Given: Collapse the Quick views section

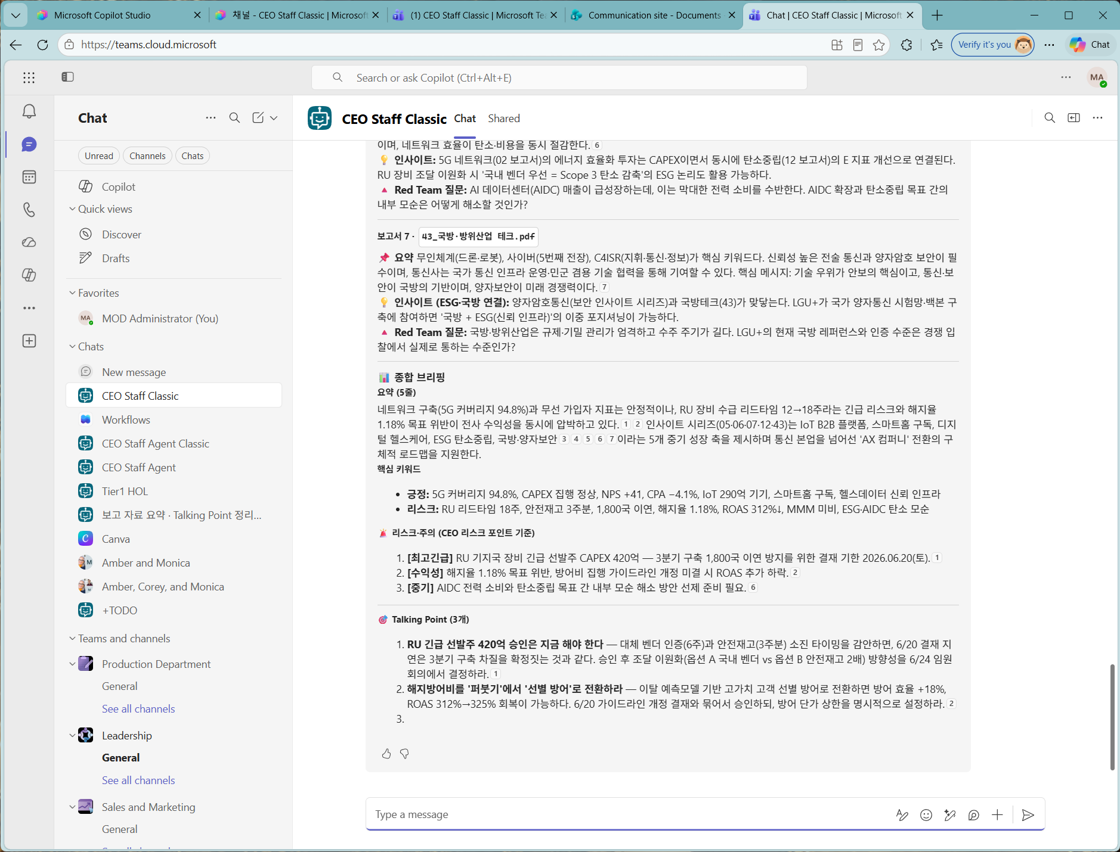Looking at the screenshot, I should [x=72, y=209].
